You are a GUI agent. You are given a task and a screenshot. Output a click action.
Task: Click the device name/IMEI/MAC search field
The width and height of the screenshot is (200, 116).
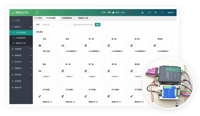coord(83,25)
